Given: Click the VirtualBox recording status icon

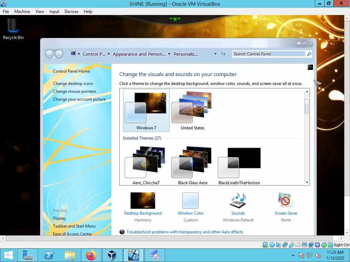Looking at the screenshot, I should tap(311, 245).
